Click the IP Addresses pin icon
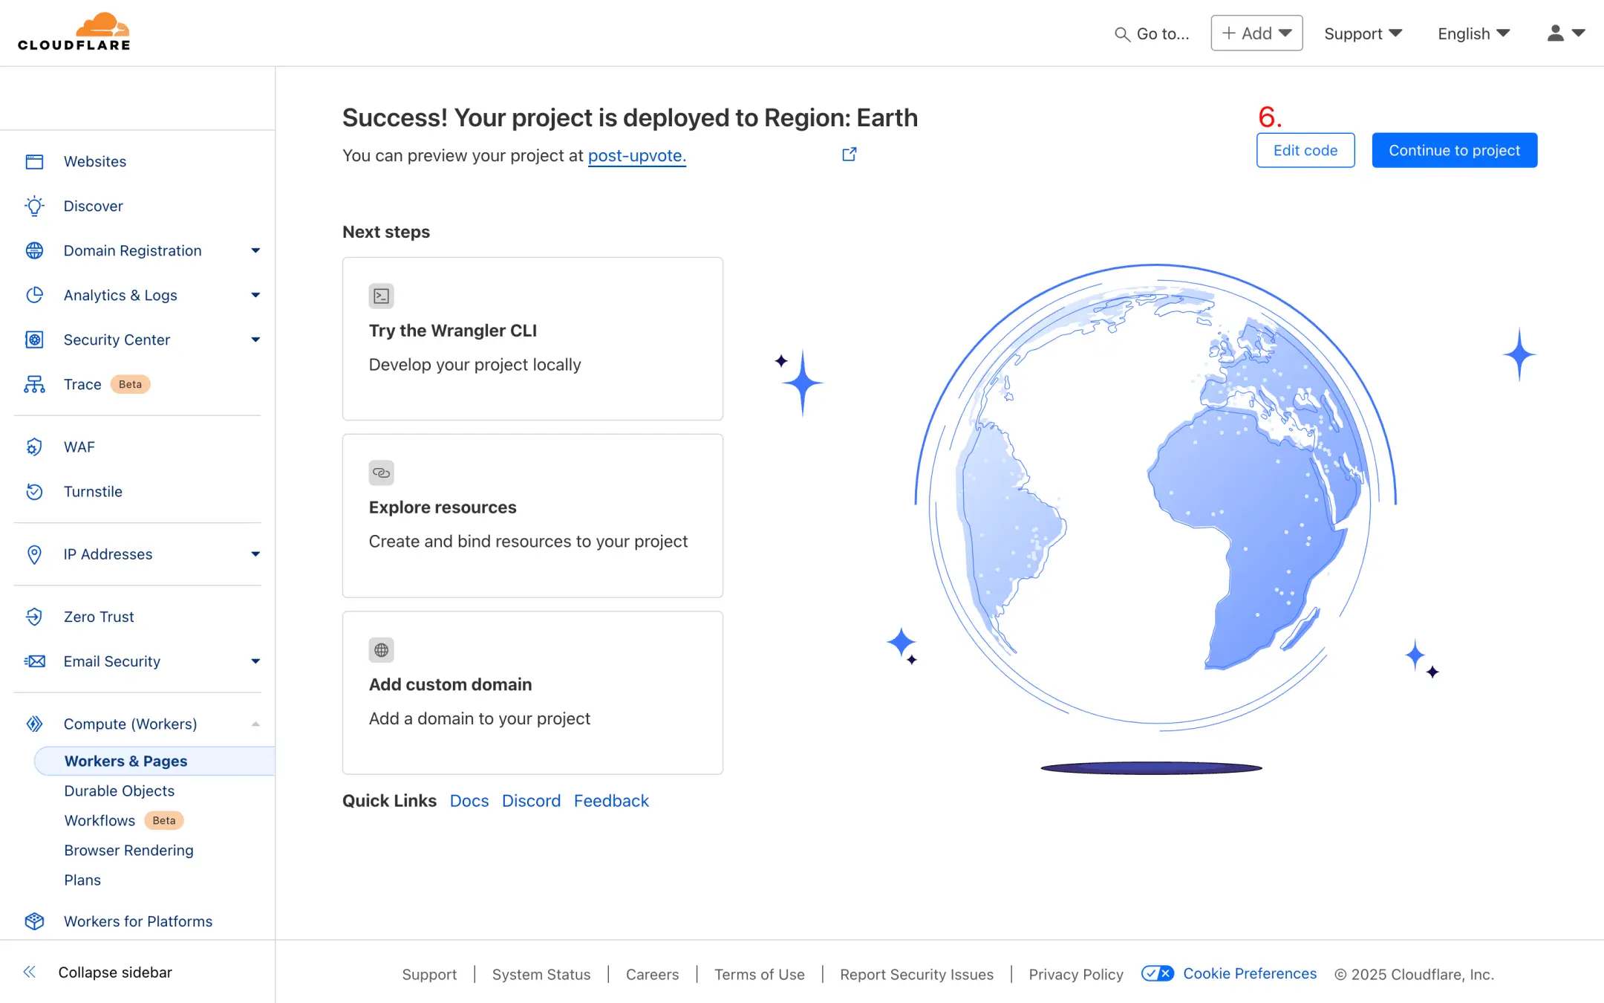The height and width of the screenshot is (1003, 1604). tap(34, 554)
